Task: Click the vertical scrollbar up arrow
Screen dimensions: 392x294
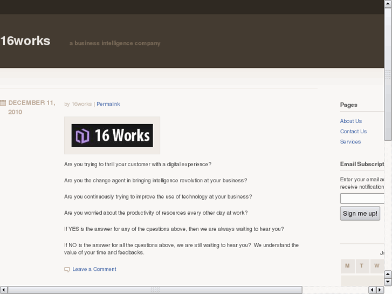Action: tap(388, 4)
